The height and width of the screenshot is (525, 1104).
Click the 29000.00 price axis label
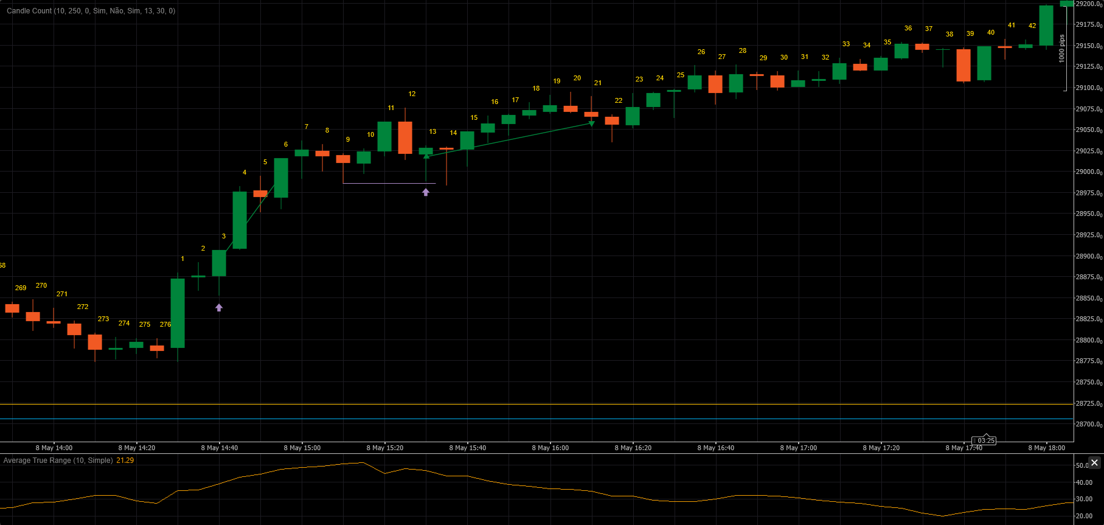(1089, 172)
